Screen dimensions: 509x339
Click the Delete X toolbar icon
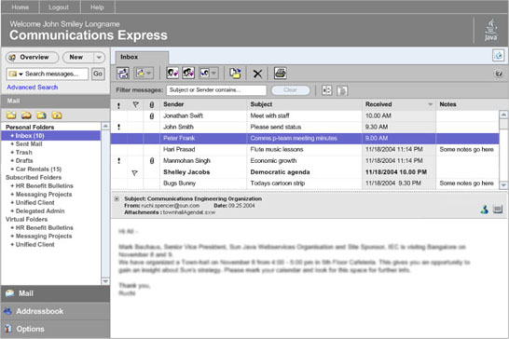pos(257,74)
